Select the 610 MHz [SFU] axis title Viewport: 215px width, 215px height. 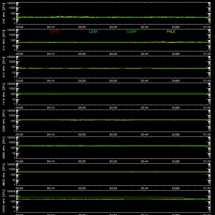(4, 67)
